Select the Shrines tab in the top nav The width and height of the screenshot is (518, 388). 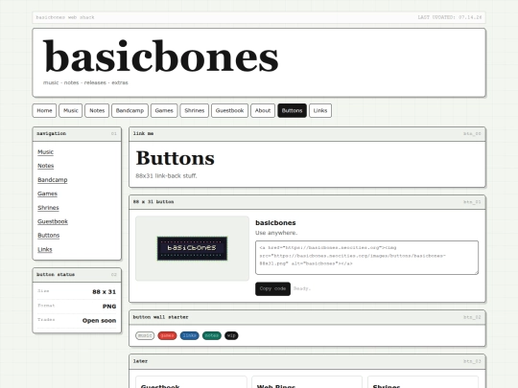[x=194, y=110]
